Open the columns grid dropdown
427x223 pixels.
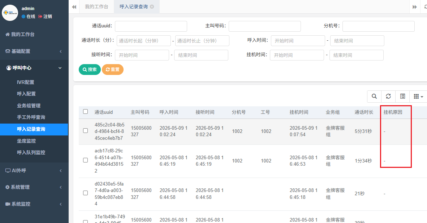point(418,97)
